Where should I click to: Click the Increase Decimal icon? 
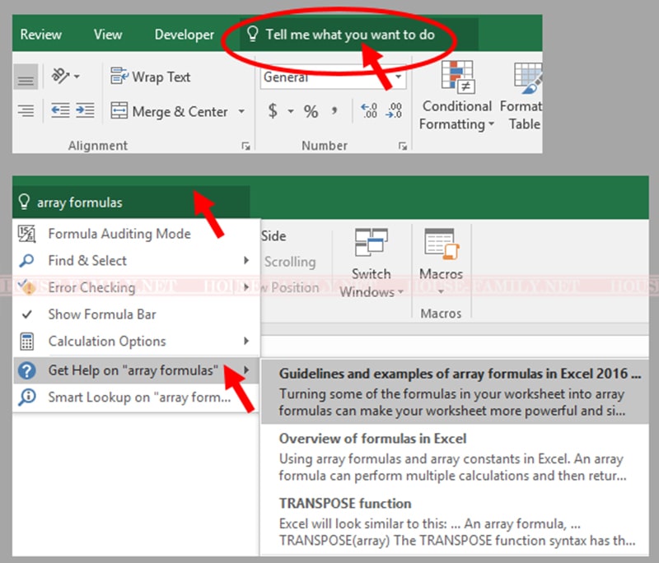[369, 110]
